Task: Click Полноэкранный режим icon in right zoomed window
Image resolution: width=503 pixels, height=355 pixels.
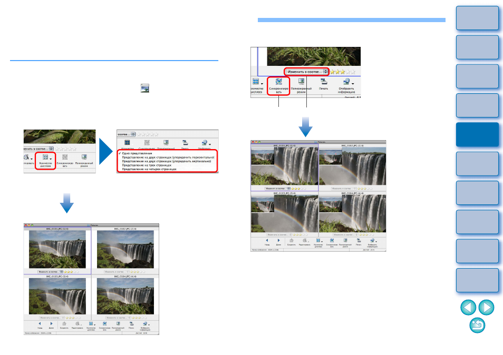Action: [345, 240]
